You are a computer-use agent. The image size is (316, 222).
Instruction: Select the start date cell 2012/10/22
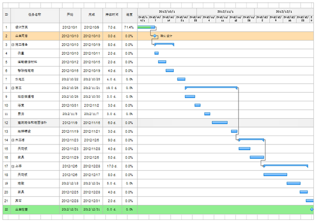[x=70, y=79]
